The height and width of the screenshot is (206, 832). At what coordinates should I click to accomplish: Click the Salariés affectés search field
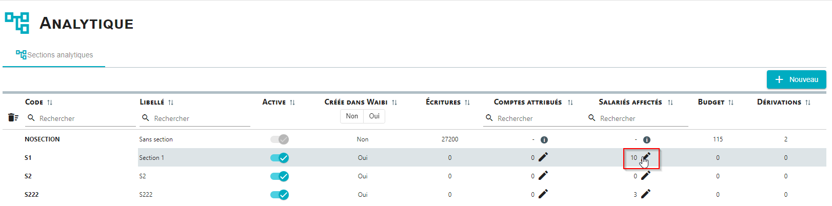(637, 118)
